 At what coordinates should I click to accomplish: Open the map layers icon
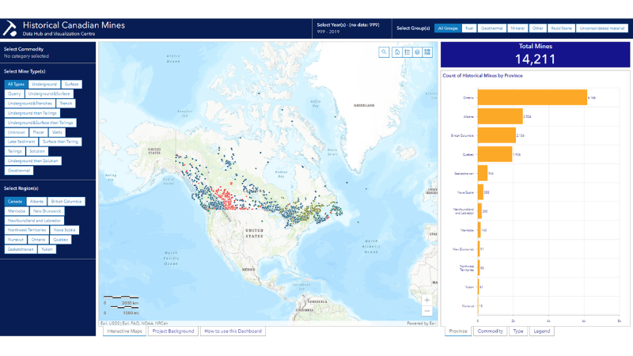click(416, 52)
